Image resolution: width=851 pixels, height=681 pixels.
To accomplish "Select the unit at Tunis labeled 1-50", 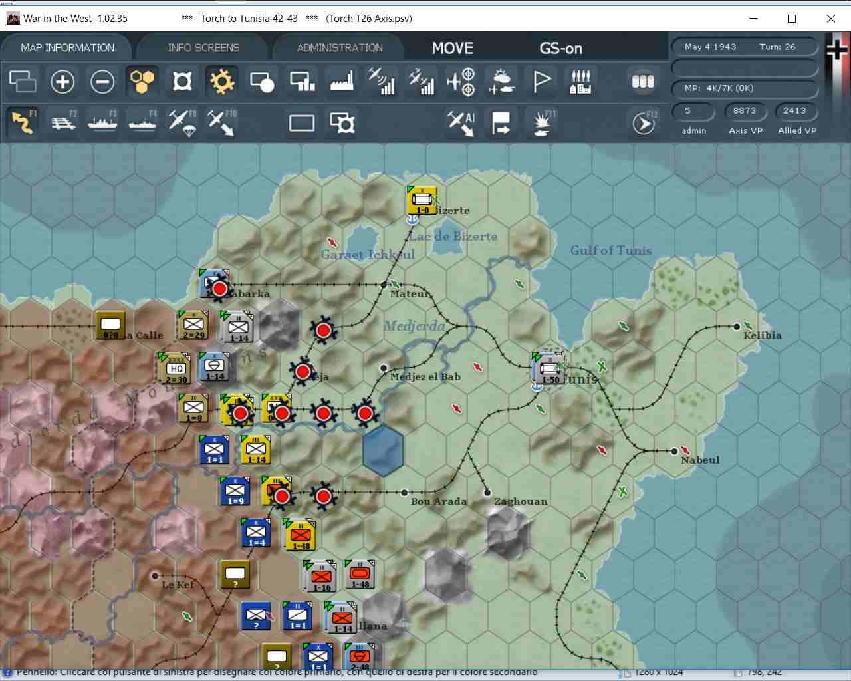I will click(549, 368).
